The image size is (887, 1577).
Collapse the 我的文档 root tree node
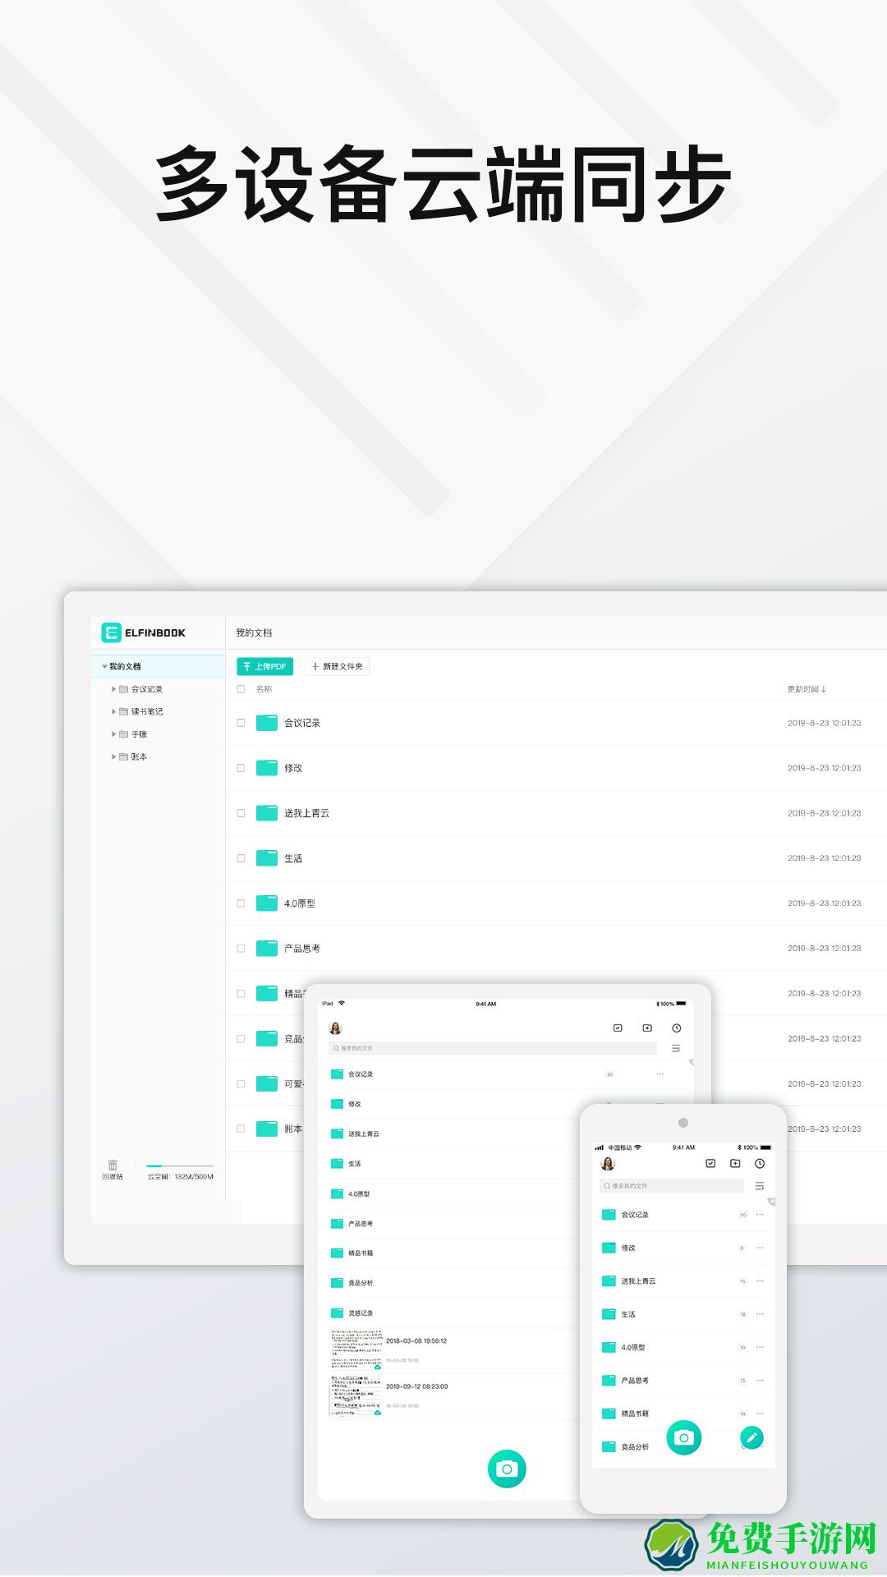tap(104, 666)
